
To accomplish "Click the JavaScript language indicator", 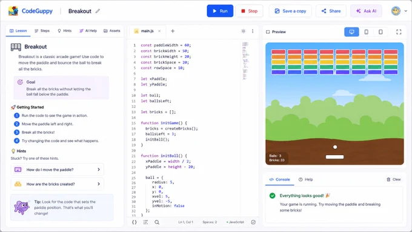I will [x=235, y=222].
